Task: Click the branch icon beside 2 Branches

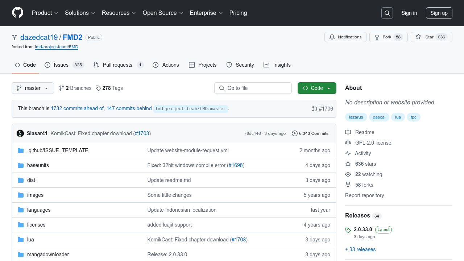Action: coord(62,88)
